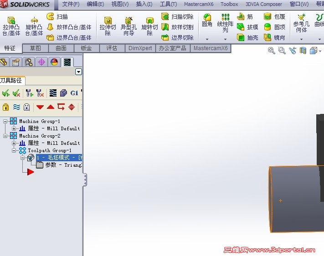Collapse the Machine Group-2 node
This screenshot has height=256, width=324.
[5, 136]
